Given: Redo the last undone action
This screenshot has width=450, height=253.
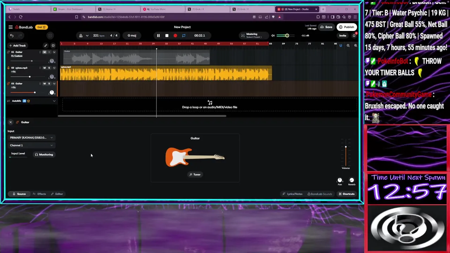Looking at the screenshot, I should 20,35.
